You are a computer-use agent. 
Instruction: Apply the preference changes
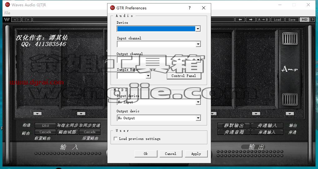point(196,154)
